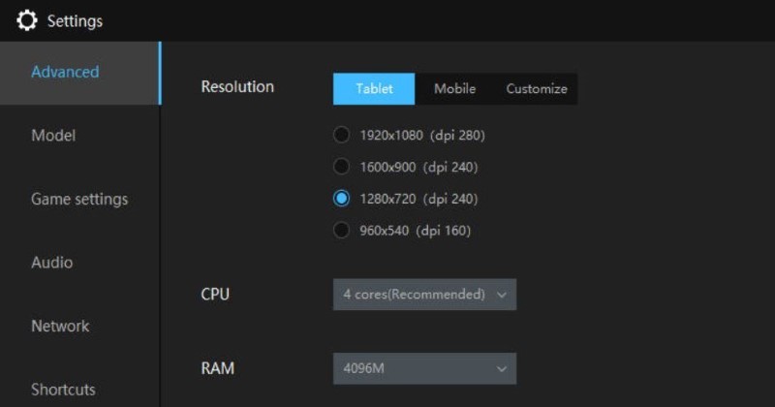Screen dimensions: 775x407
Task: Switch resolution mode to Mobile
Action: [454, 89]
